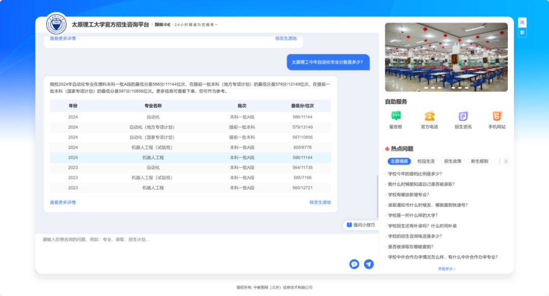
Task: Select the 招生政策 category tab
Action: point(452,161)
